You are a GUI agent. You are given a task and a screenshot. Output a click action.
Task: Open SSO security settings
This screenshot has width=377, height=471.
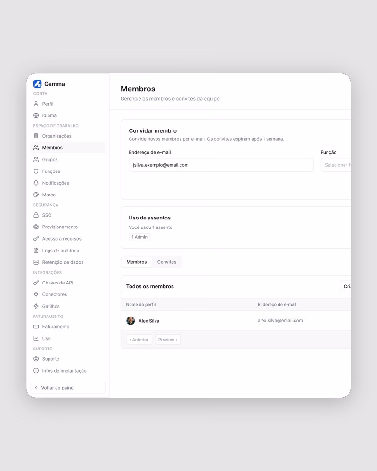68,215
